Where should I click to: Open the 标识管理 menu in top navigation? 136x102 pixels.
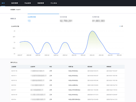coord(15,3)
